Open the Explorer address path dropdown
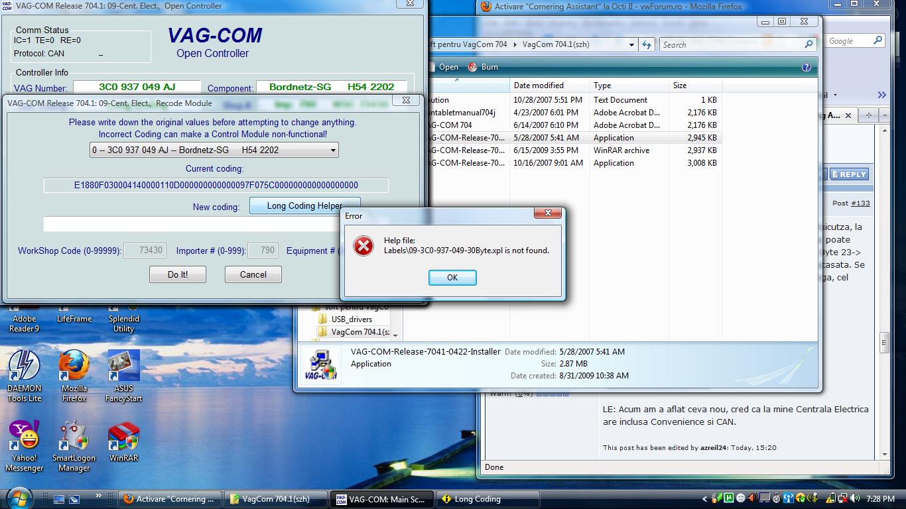The width and height of the screenshot is (906, 509). pyautogui.click(x=631, y=45)
